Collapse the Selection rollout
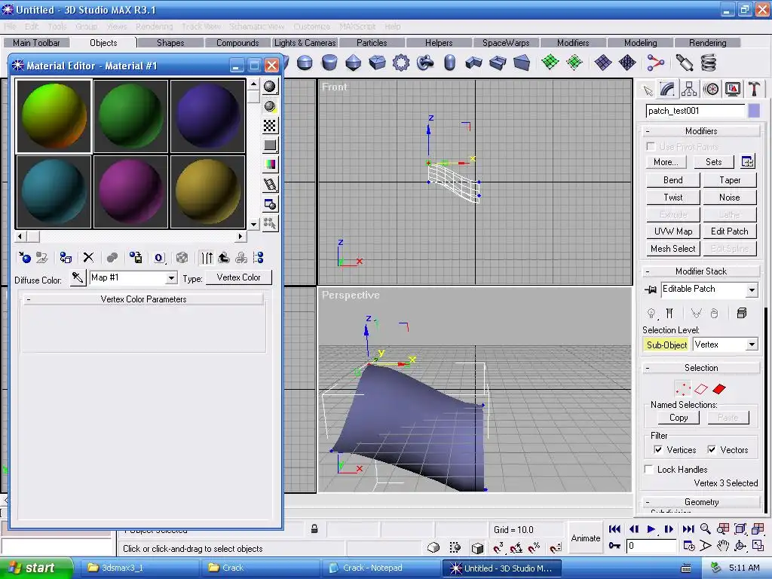772x579 pixels. 701,368
